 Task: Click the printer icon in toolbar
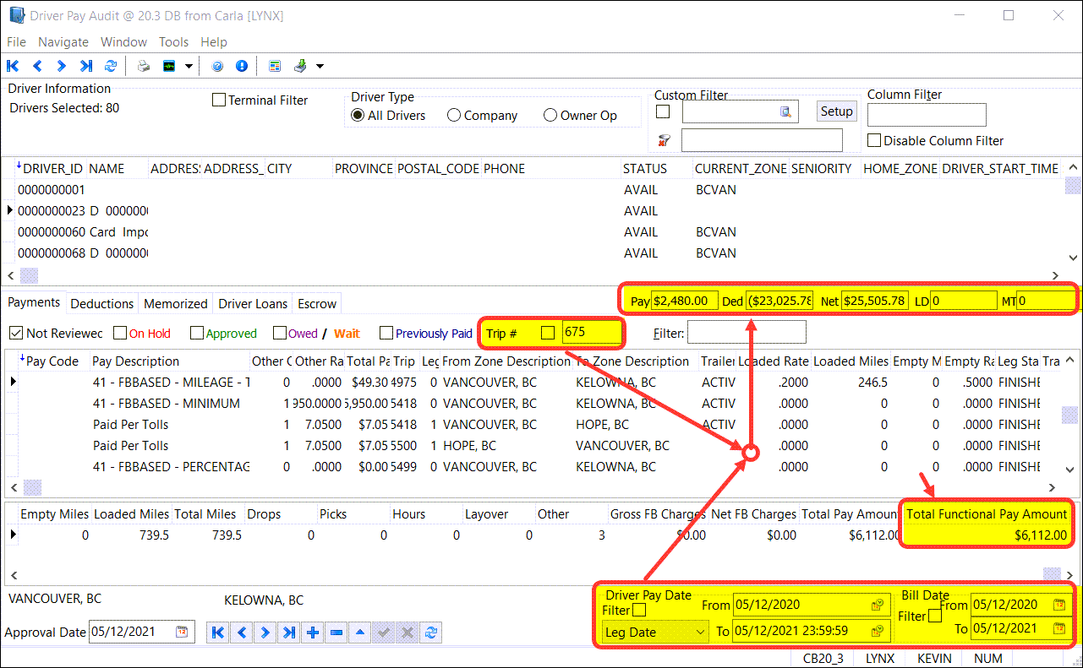(145, 66)
